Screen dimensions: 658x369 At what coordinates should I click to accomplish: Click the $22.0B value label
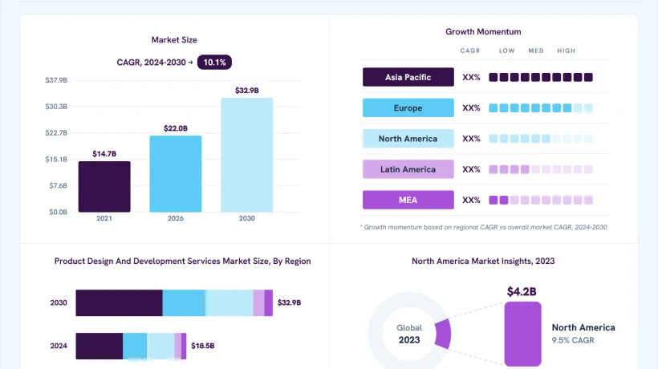(176, 128)
